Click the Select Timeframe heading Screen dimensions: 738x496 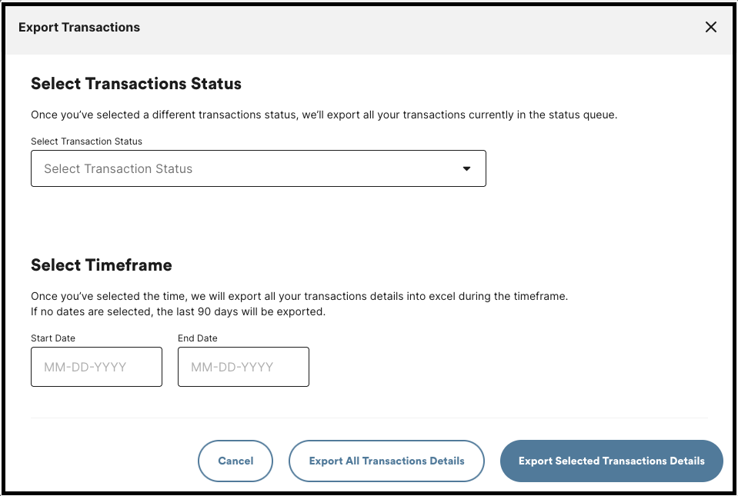pos(102,265)
